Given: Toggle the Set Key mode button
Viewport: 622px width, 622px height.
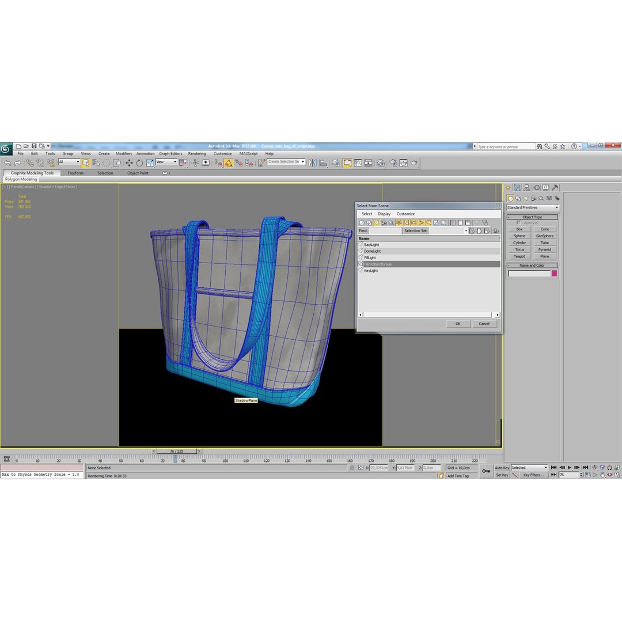Looking at the screenshot, I should (502, 475).
